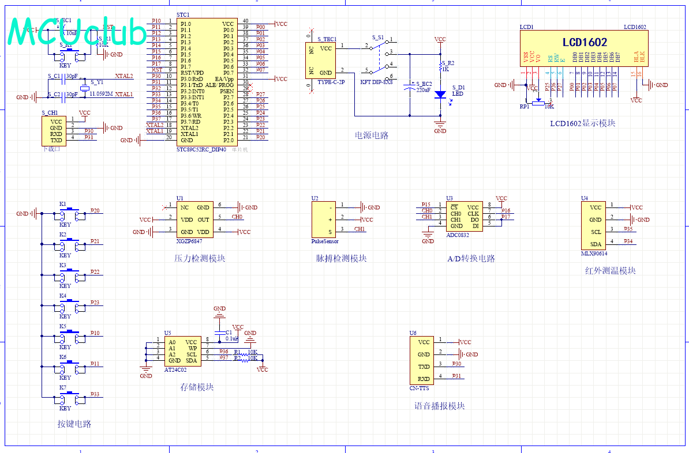This screenshot has width=689, height=453.
Task: Select the CN-TTS voice module U6
Action: [x=421, y=361]
